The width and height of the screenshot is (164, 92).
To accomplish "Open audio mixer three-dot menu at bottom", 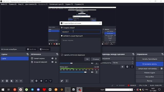I will click(67, 81).
